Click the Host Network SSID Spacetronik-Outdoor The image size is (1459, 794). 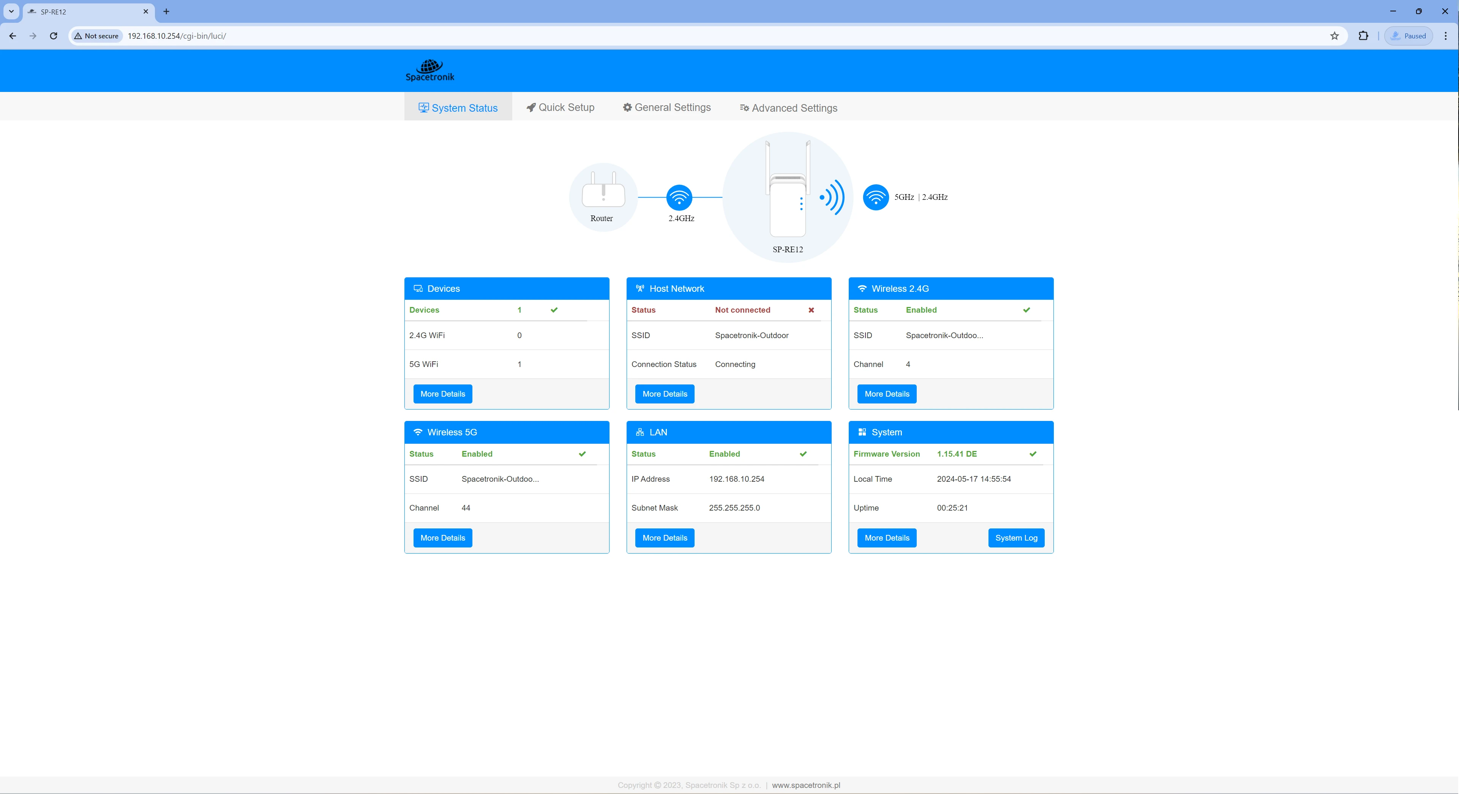coord(752,335)
